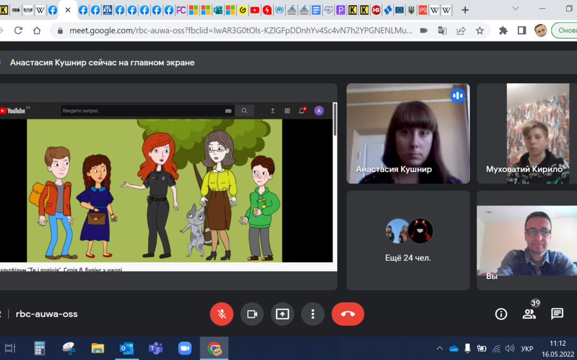Screen dimensions: 577x360
Task: Unmute the microphone in Google Meet
Action: 222,314
